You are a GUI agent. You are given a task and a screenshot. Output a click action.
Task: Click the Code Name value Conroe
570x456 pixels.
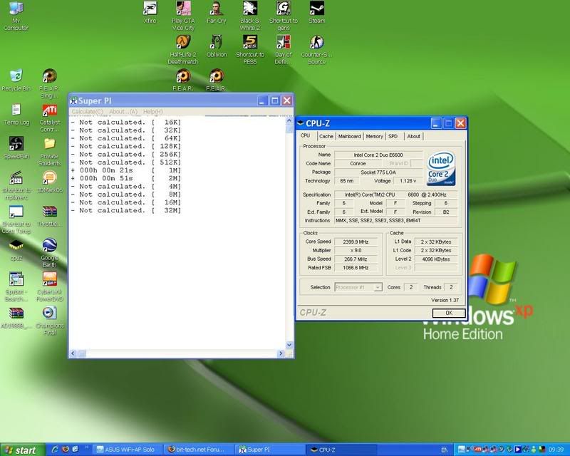[x=358, y=164]
